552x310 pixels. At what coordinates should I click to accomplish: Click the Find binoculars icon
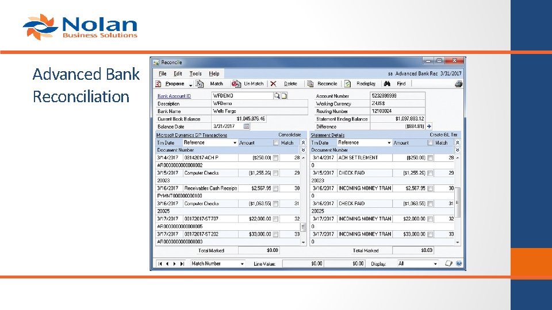(x=387, y=84)
